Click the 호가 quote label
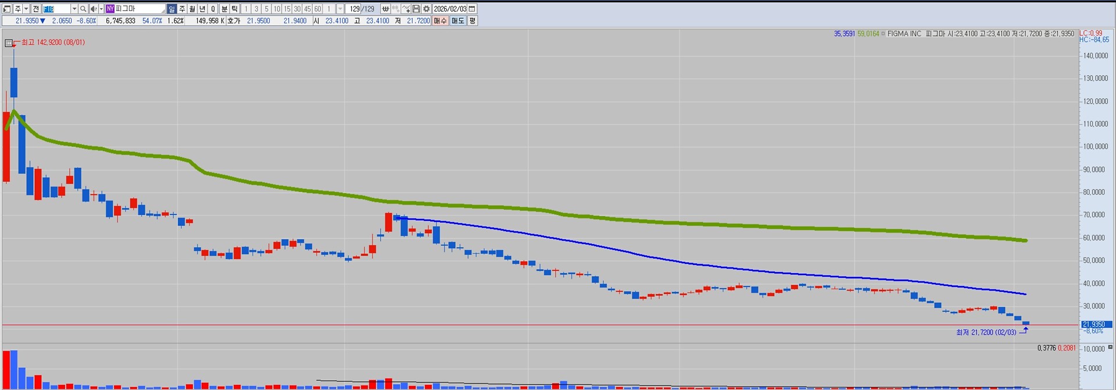This screenshot has width=1116, height=390. (234, 21)
